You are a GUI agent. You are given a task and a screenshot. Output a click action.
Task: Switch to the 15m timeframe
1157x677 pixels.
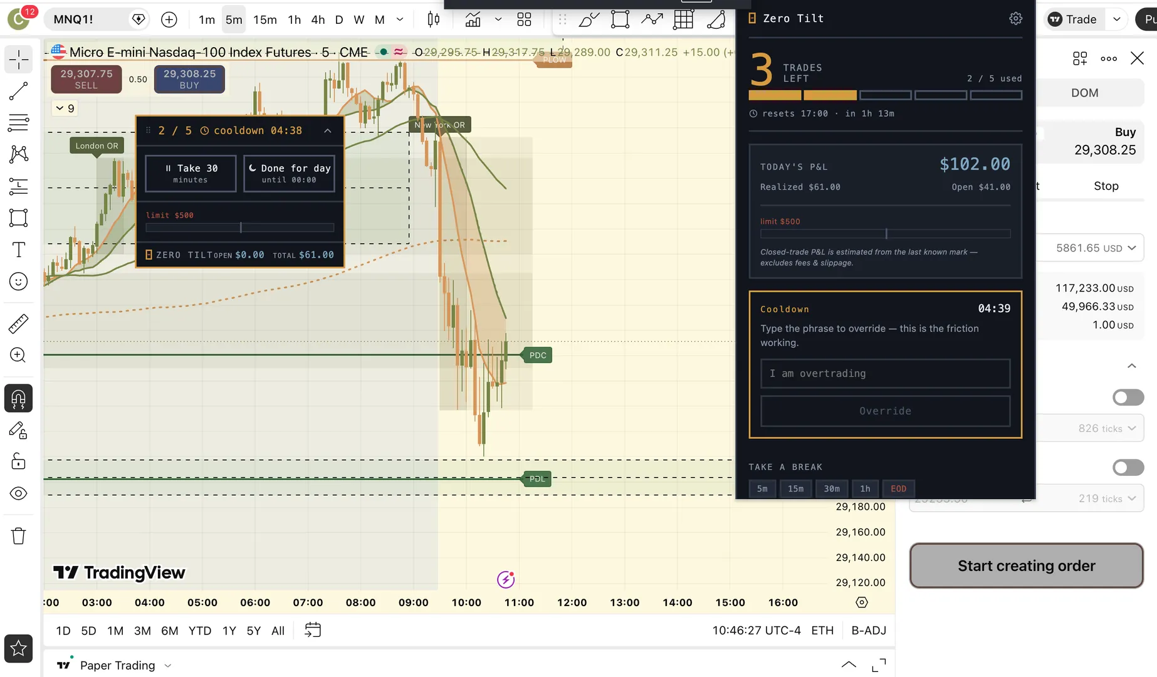(x=265, y=19)
